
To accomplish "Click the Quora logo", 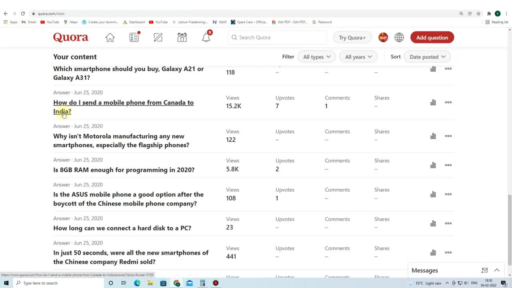I will point(71,38).
